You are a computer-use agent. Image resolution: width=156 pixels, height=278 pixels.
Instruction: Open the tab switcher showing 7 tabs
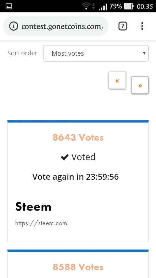point(123,26)
